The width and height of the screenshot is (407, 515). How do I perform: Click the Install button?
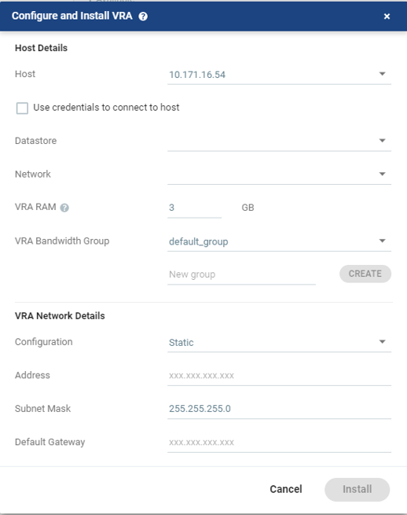coord(357,489)
